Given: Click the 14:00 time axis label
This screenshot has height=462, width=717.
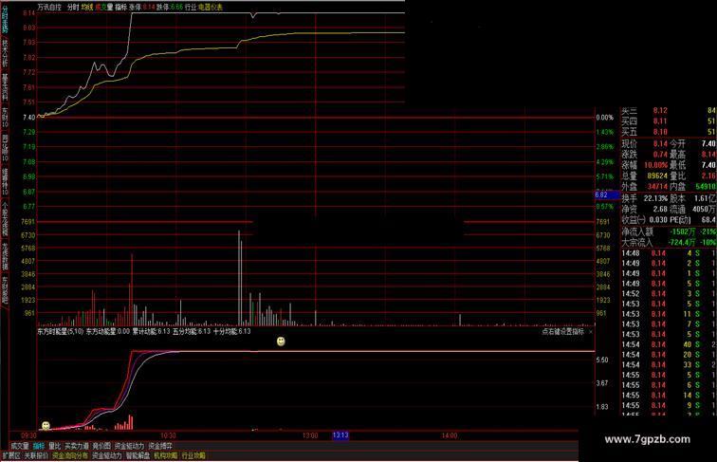Looking at the screenshot, I should click(450, 435).
